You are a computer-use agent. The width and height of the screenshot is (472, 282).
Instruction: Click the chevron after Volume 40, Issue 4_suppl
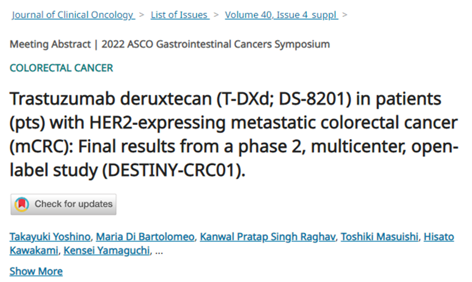tap(345, 15)
